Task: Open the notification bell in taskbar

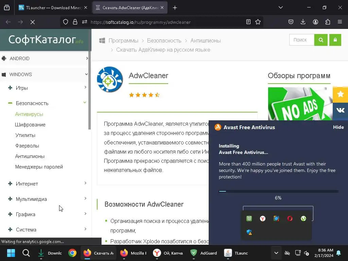Action: 339,253
